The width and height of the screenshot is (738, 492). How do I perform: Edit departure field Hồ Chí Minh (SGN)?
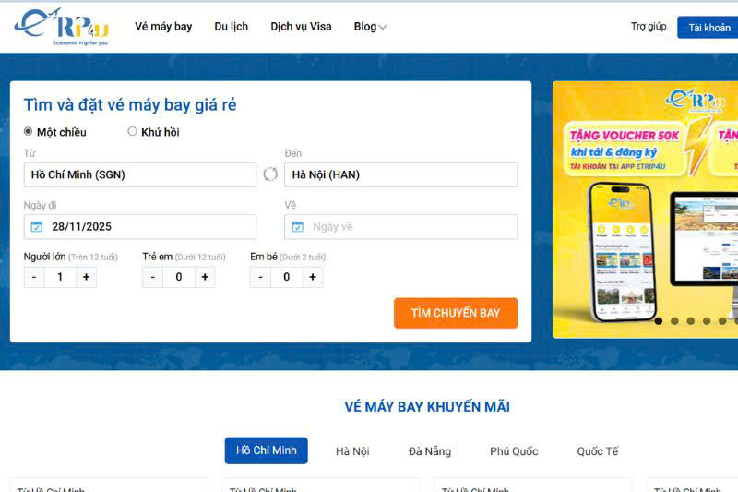(140, 174)
